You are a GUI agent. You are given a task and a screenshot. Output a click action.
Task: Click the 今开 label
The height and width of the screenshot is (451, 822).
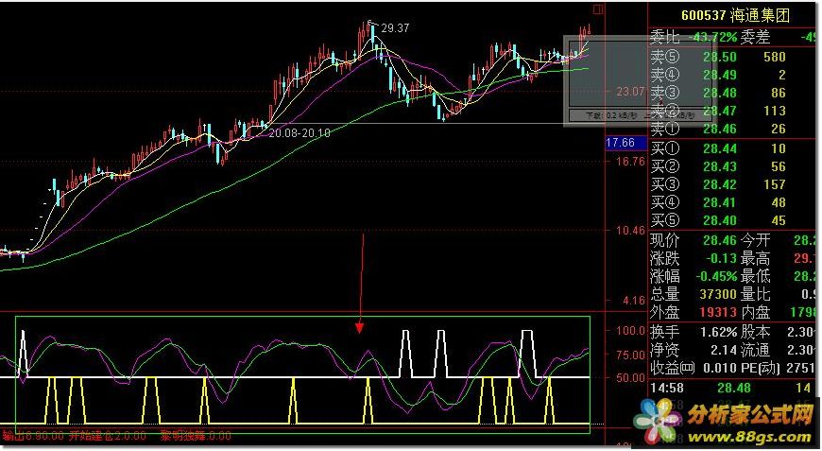tap(756, 241)
